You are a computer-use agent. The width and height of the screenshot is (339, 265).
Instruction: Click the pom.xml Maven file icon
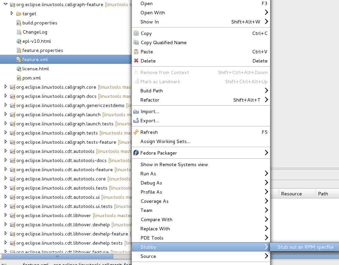tap(19, 78)
